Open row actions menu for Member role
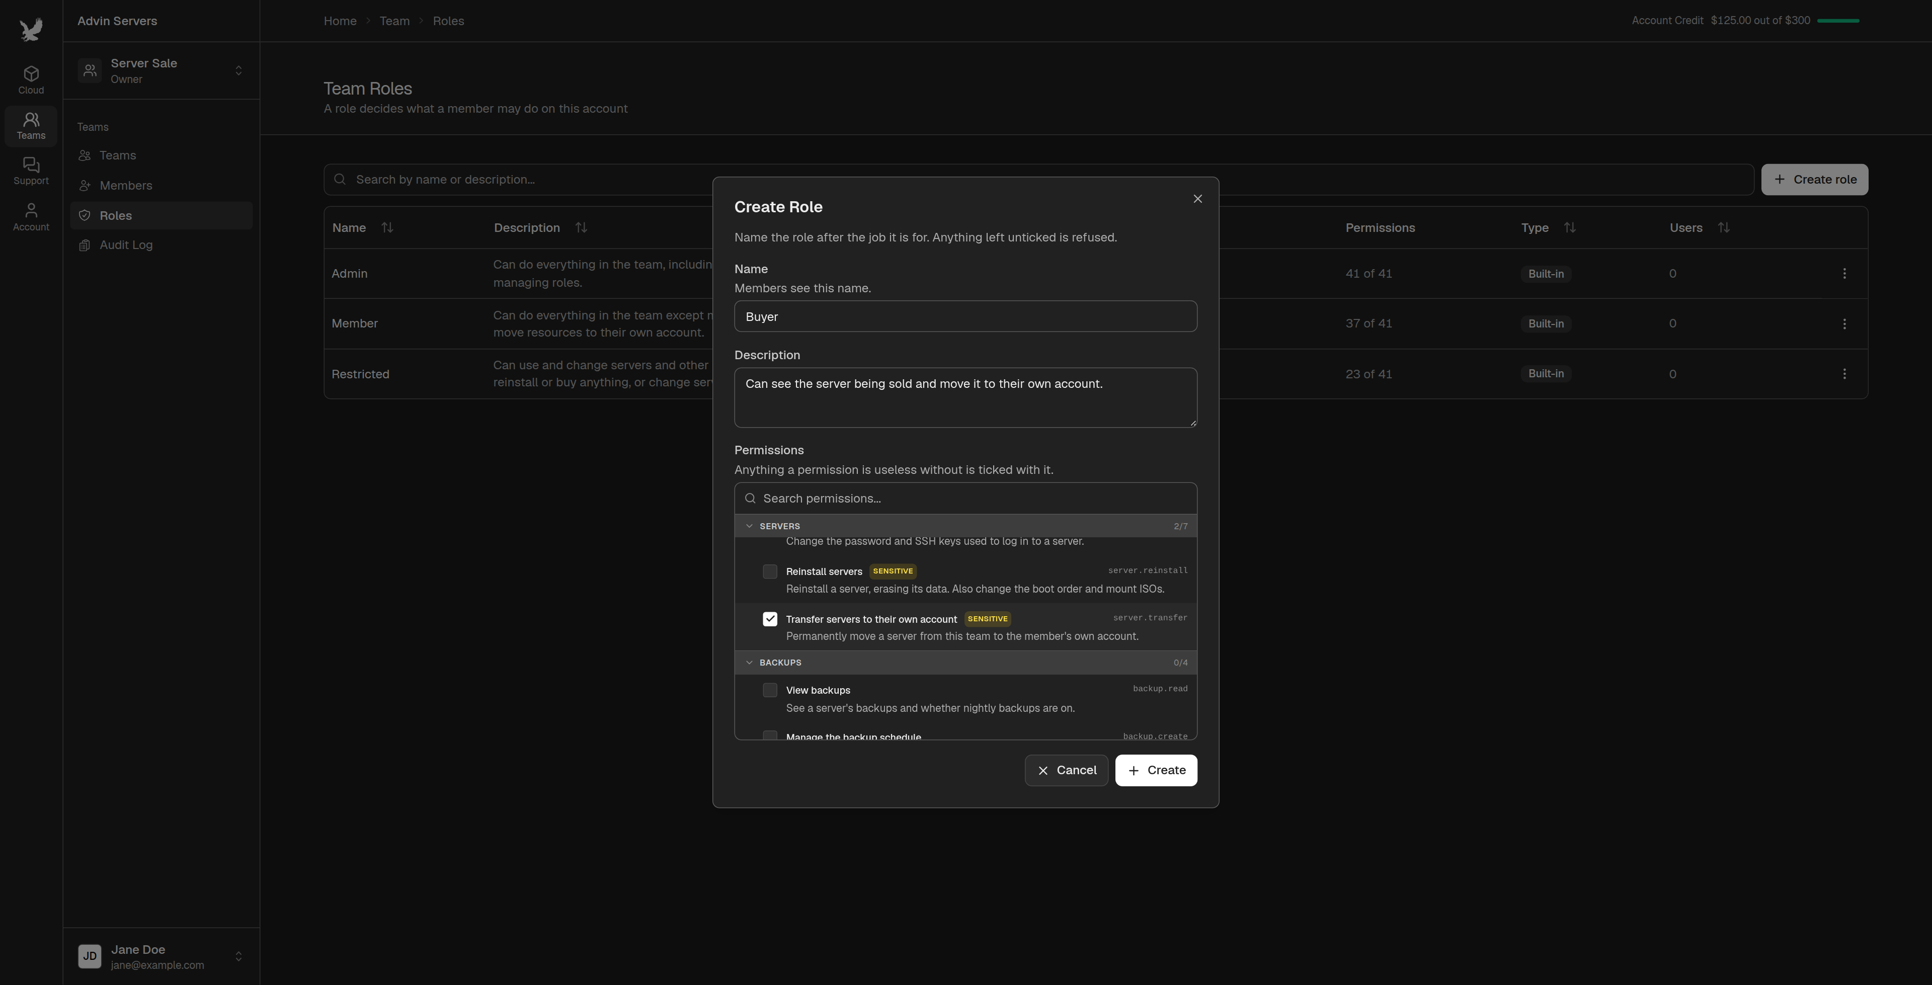The width and height of the screenshot is (1932, 985). coord(1844,324)
